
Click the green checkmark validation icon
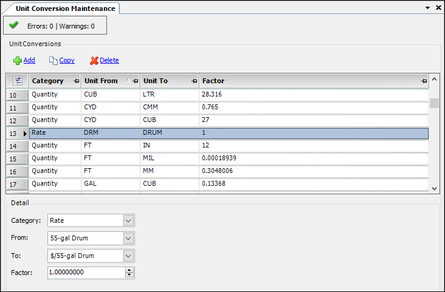(x=14, y=25)
